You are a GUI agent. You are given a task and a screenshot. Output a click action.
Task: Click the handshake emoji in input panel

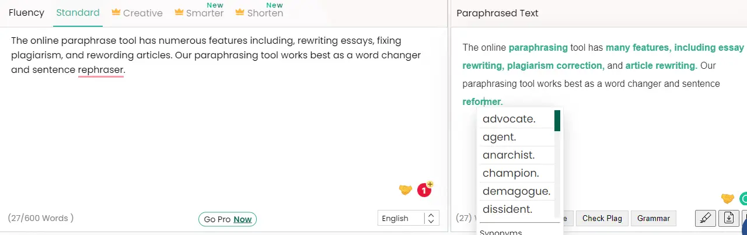(406, 190)
